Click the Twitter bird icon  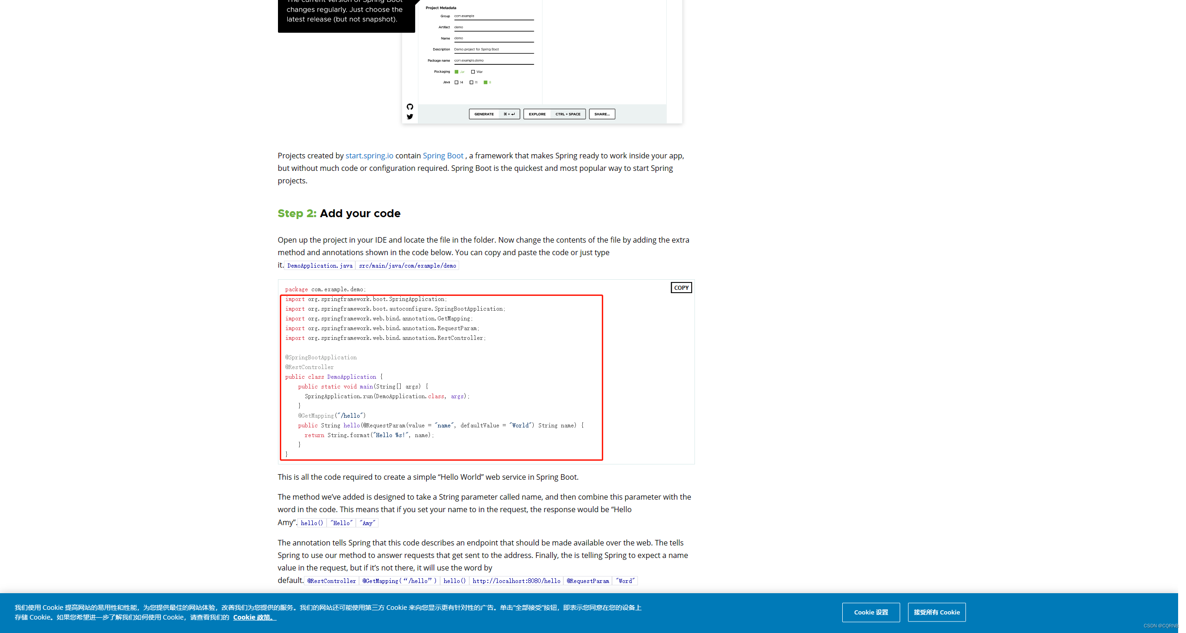point(410,117)
